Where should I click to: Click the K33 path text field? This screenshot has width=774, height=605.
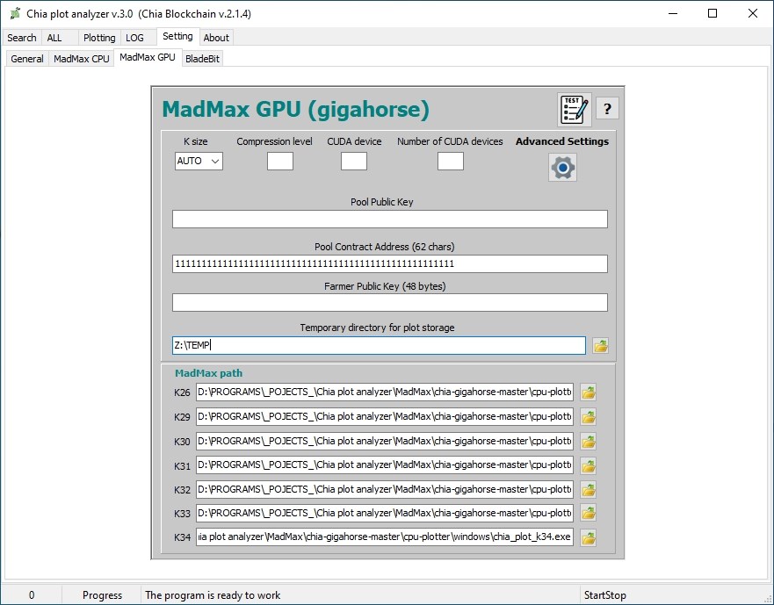tap(385, 513)
